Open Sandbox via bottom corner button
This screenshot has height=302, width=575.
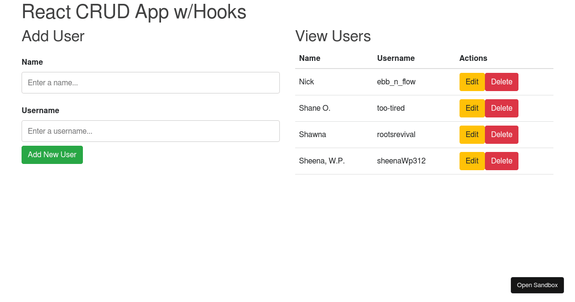pos(537,285)
